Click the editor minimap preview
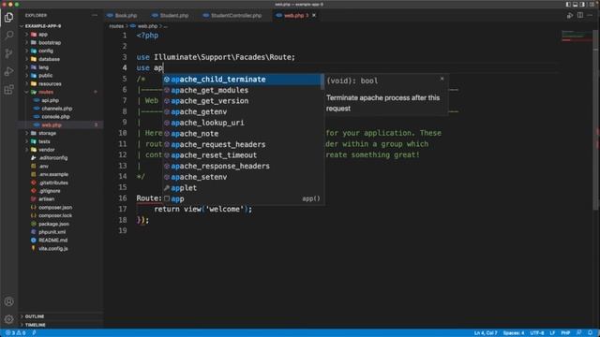This screenshot has height=337, width=600. tap(576, 37)
